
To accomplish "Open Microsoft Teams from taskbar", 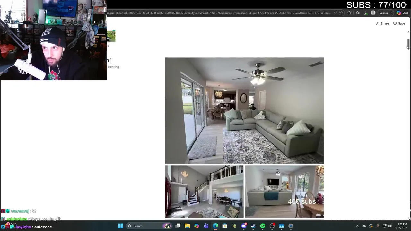I will [206, 226].
